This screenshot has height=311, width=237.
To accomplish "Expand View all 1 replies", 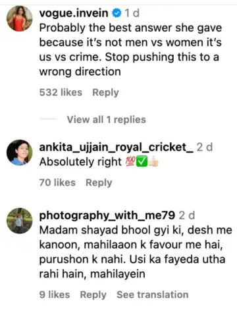I will click(107, 120).
